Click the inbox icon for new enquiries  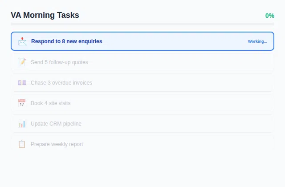(x=22, y=41)
